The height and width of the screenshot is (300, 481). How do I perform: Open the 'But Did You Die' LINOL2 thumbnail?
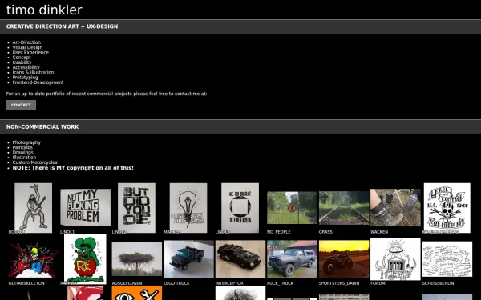point(136,208)
